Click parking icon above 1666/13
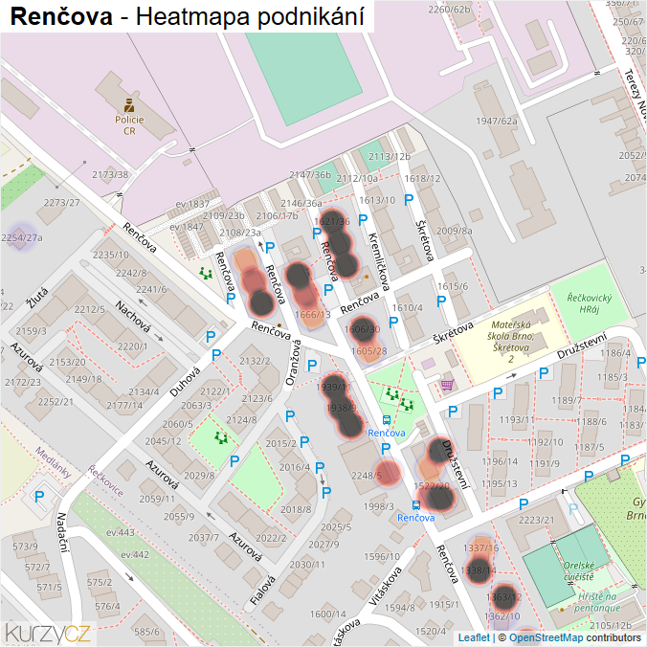Screen dimensions: 647x647 click(328, 290)
